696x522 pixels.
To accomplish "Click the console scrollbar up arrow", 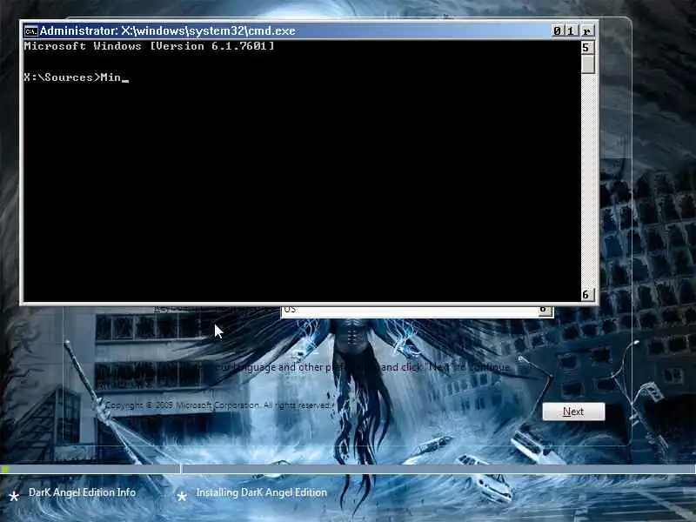I will [x=588, y=48].
